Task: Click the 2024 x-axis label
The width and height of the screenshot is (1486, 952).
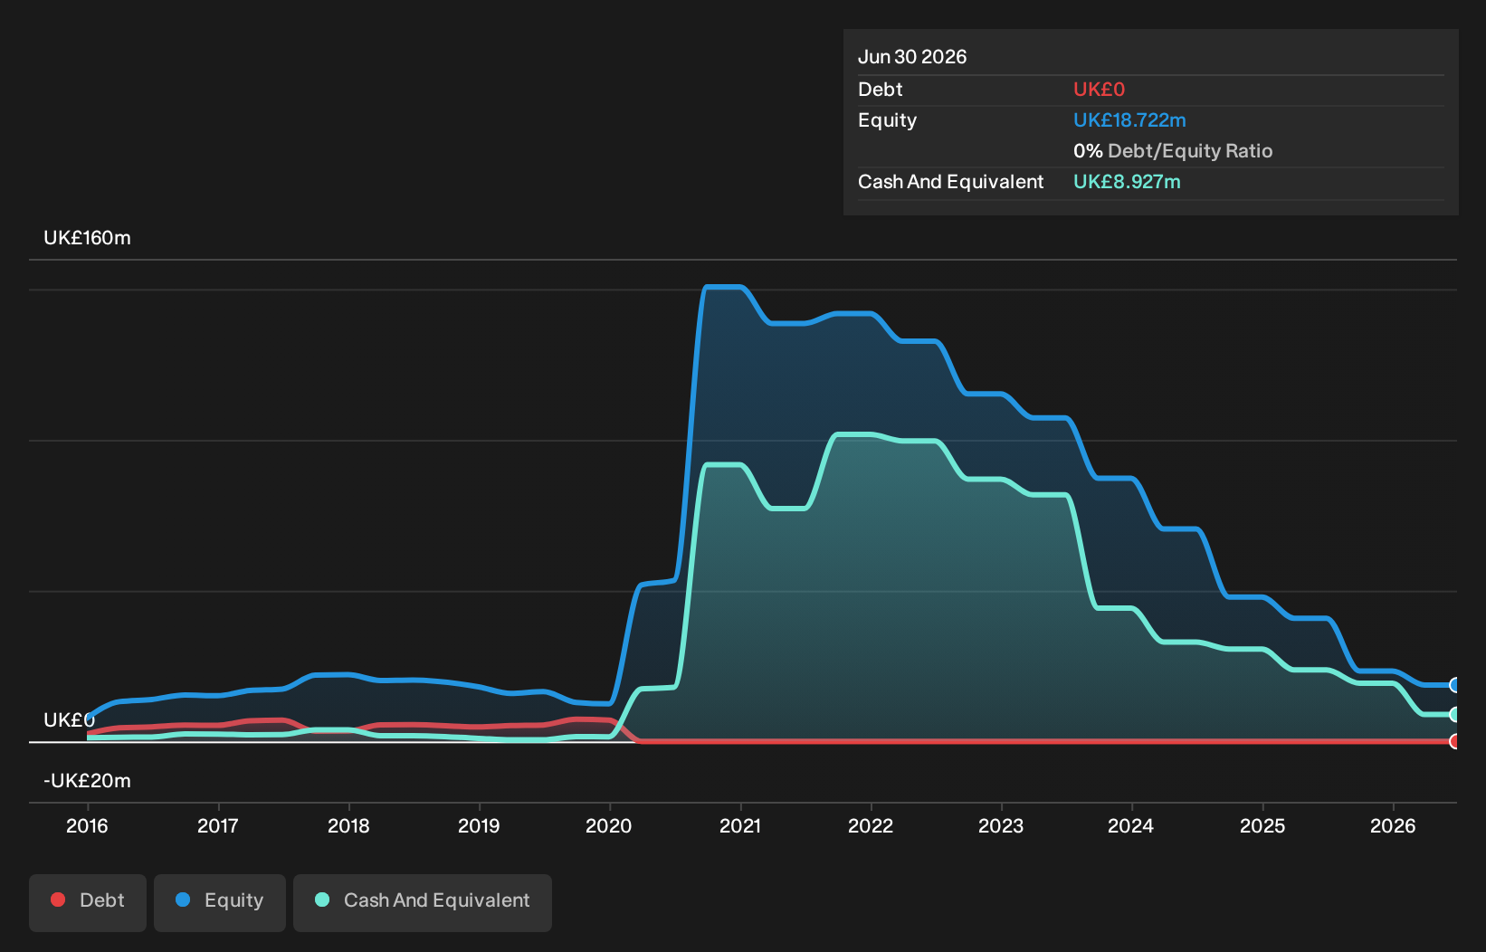Action: pyautogui.click(x=1131, y=825)
